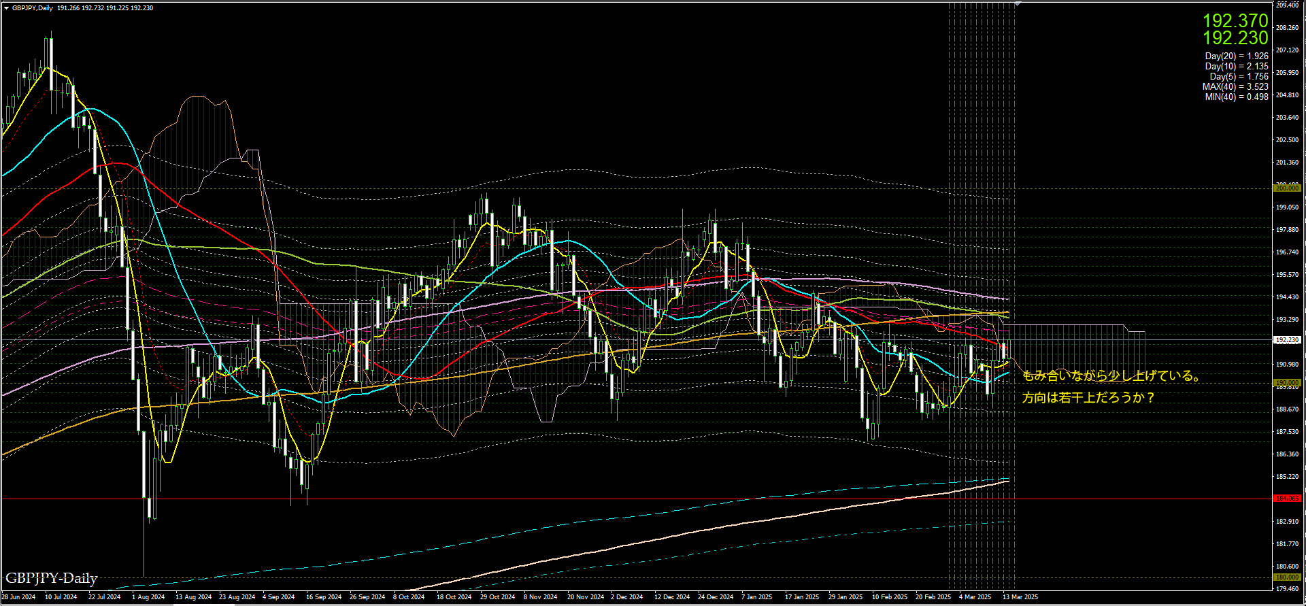Click the 13 Mar 2025 date label
Viewport: 1306px width, 606px height.
coord(1020,597)
